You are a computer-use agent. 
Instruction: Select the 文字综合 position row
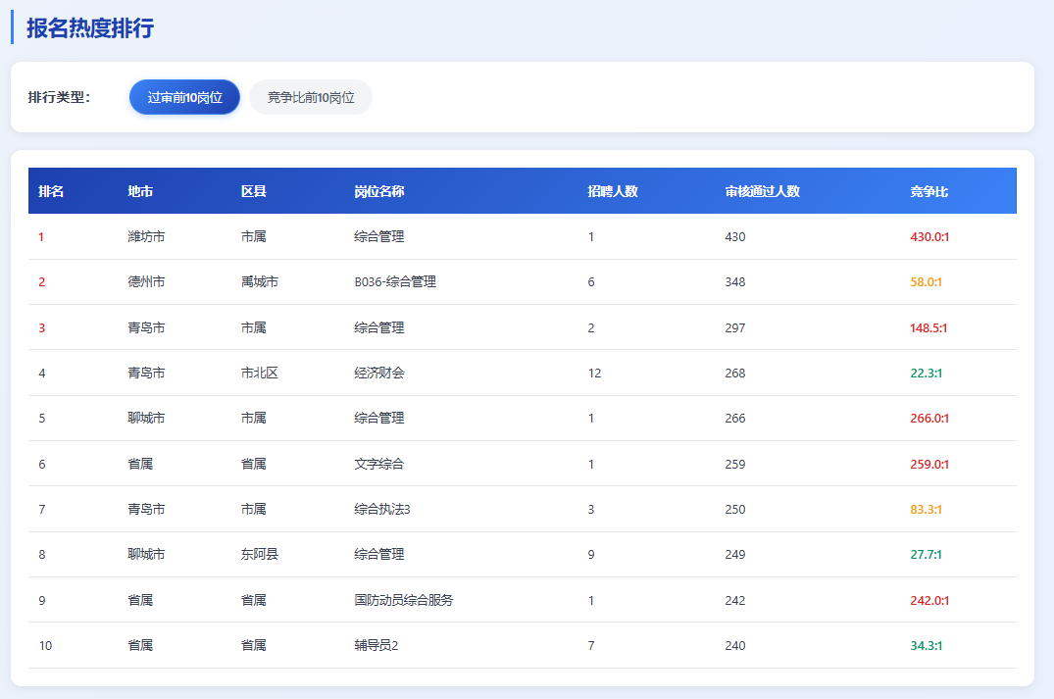point(379,464)
